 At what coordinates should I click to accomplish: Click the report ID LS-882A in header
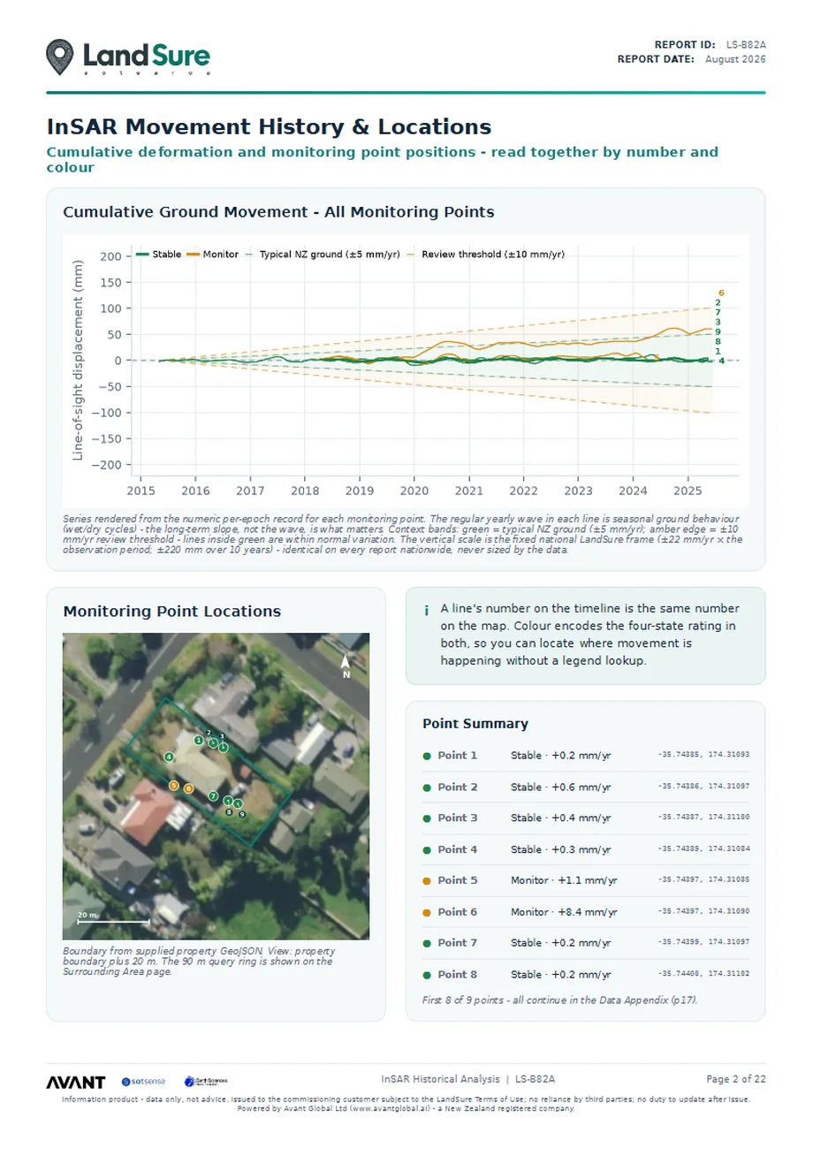click(x=746, y=43)
